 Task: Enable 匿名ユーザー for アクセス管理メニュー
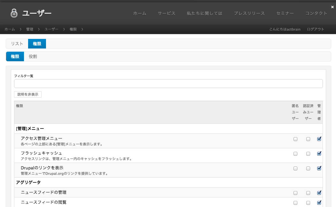pyautogui.click(x=295, y=139)
